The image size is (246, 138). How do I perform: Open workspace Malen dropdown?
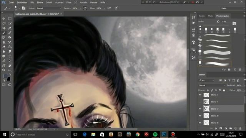[x=233, y=8]
